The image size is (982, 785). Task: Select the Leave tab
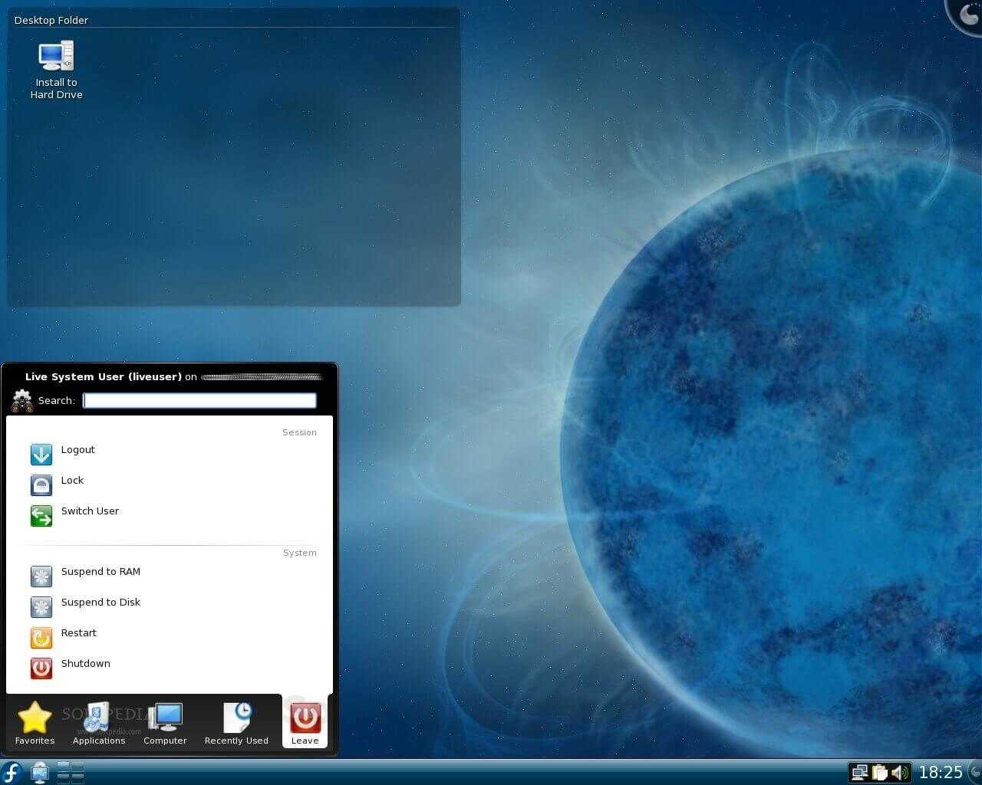pyautogui.click(x=305, y=722)
